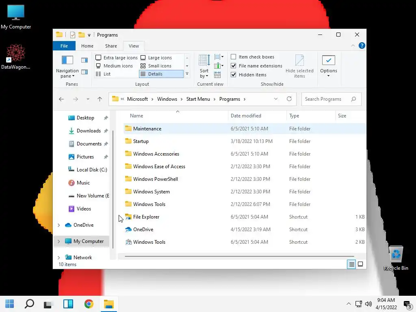
Task: Toggle the Preview pane icon
Action: point(84,60)
